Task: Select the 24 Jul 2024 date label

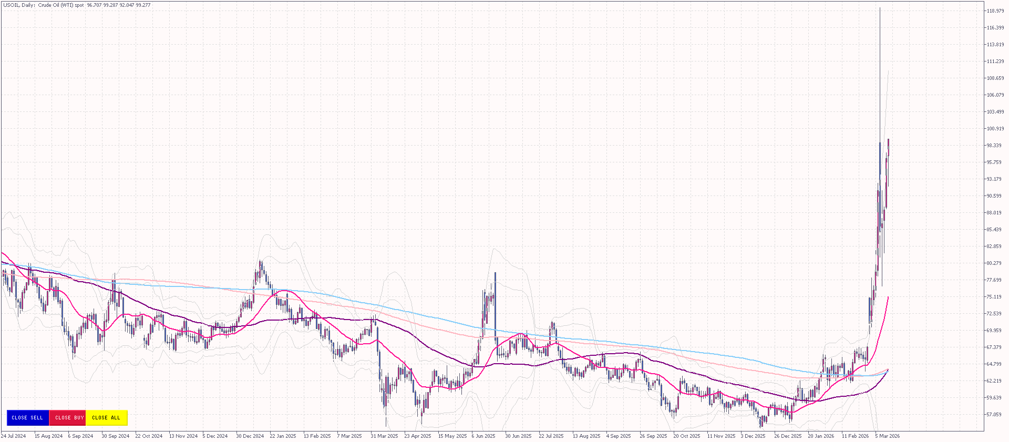Action: click(14, 436)
